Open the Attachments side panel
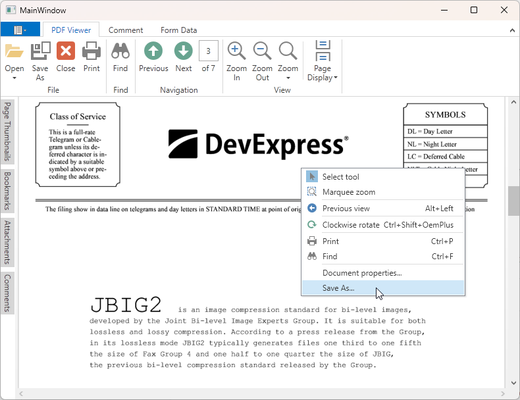This screenshot has width=520, height=400. coord(7,242)
